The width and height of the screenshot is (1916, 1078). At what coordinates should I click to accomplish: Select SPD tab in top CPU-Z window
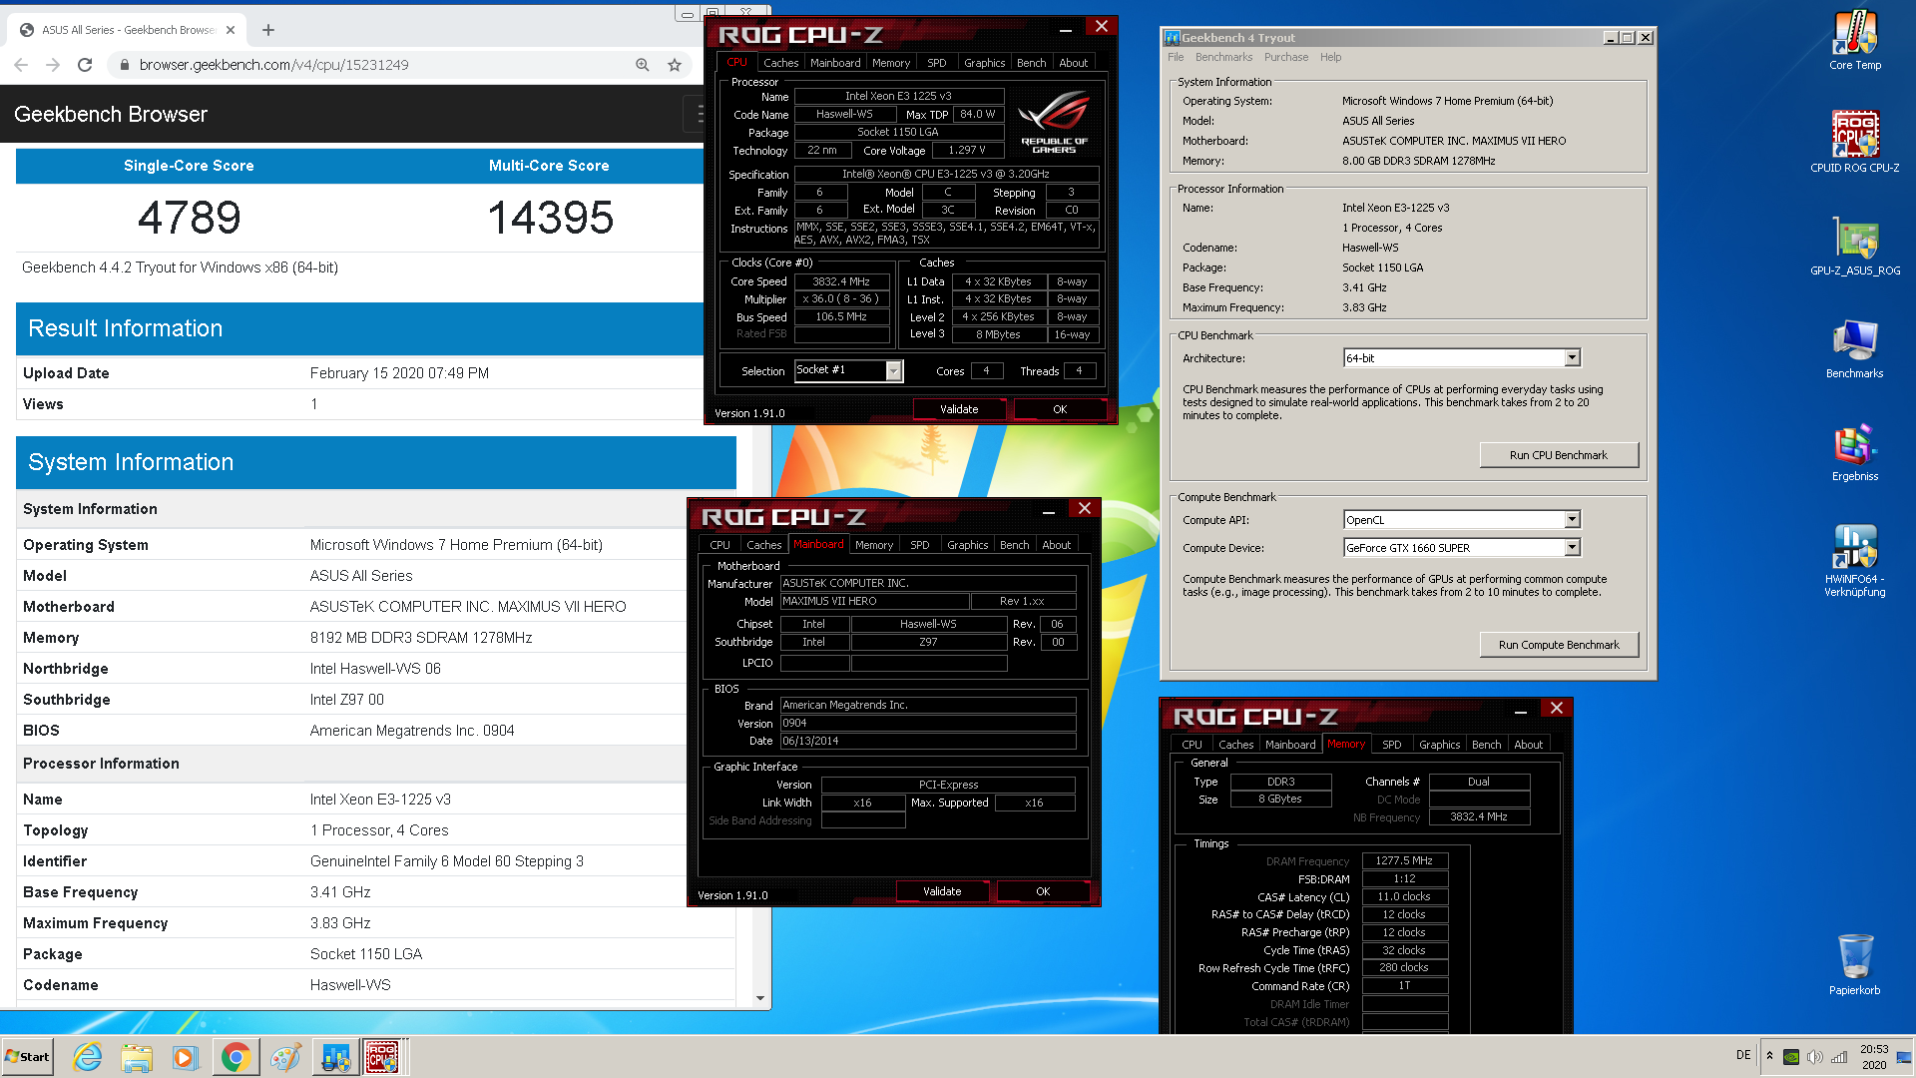coord(936,62)
